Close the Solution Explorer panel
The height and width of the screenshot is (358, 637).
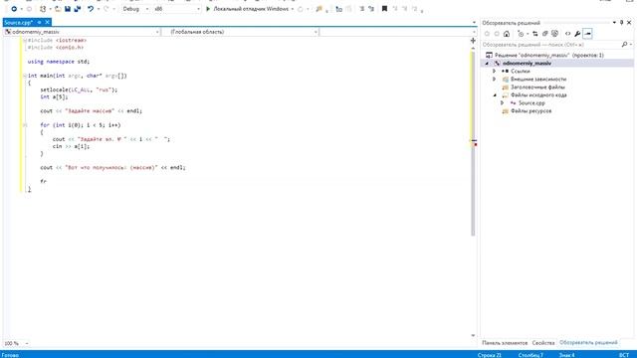pos(629,23)
